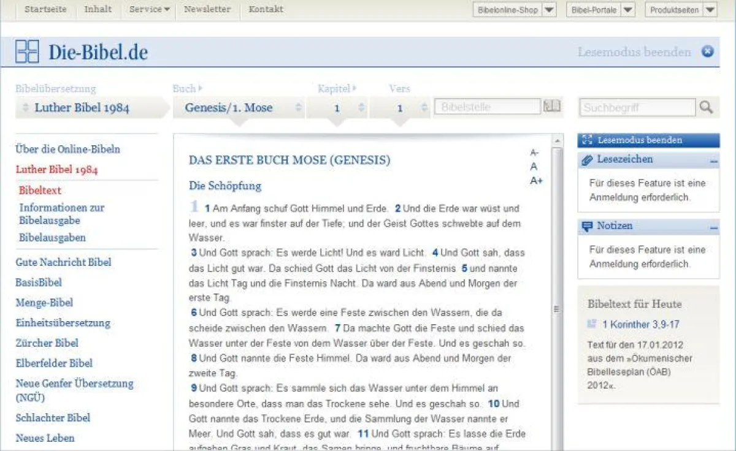Click the fullscreen icon in Lesemodus beenden bar

pos(587,140)
